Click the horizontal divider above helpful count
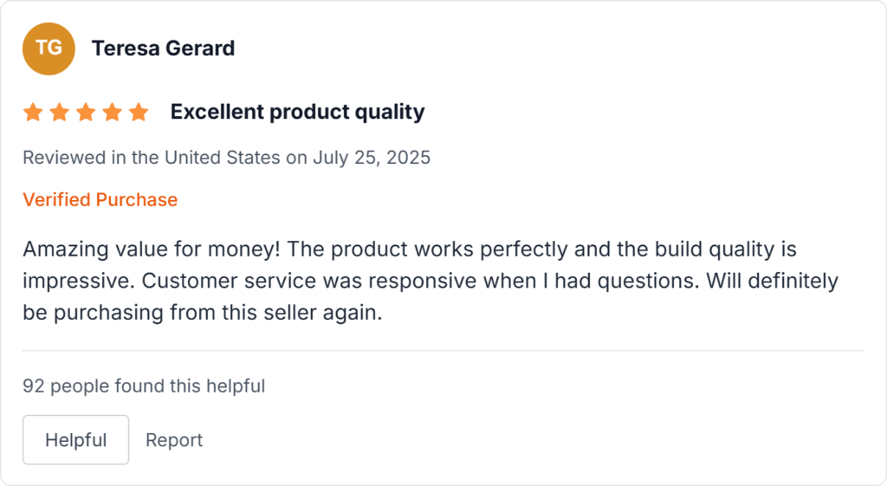Viewport: 887px width, 486px height. pyautogui.click(x=443, y=351)
